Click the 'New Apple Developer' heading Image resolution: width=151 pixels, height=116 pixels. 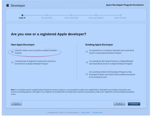[x=23, y=45]
